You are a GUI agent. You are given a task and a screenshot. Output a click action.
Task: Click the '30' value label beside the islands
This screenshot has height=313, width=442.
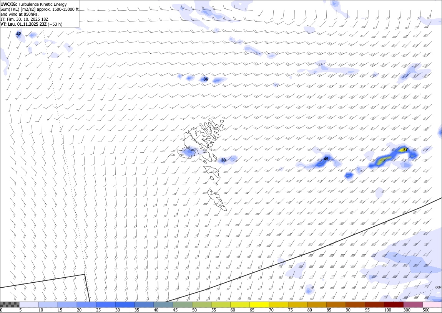coord(224,160)
